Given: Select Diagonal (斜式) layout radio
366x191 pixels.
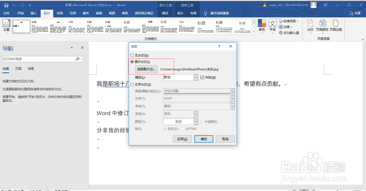Looking at the screenshot, I should (x=165, y=129).
